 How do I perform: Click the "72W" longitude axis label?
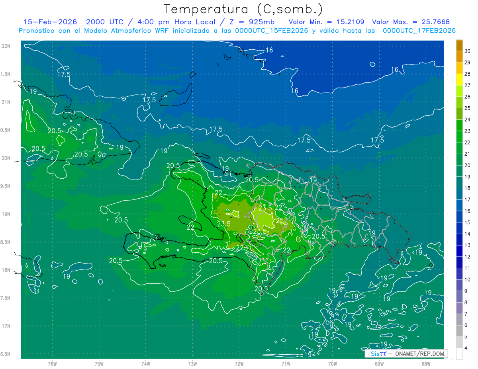239,364
